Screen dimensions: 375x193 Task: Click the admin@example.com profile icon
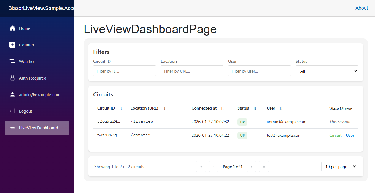click(12, 94)
